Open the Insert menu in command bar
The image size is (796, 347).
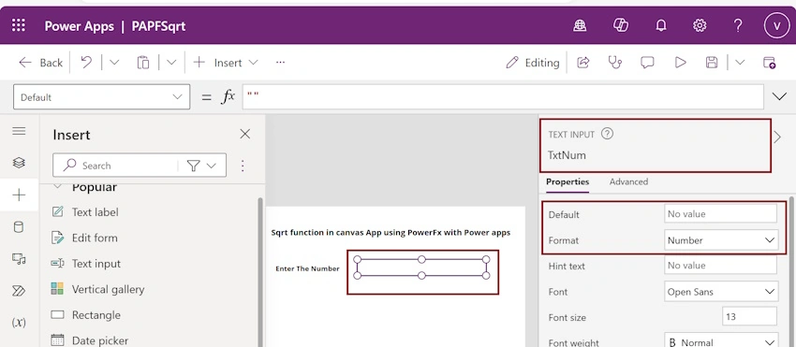point(226,63)
